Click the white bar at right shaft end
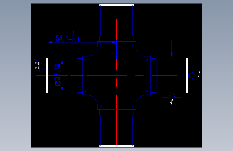Screen dimensions: 233x151 [x=187, y=75]
